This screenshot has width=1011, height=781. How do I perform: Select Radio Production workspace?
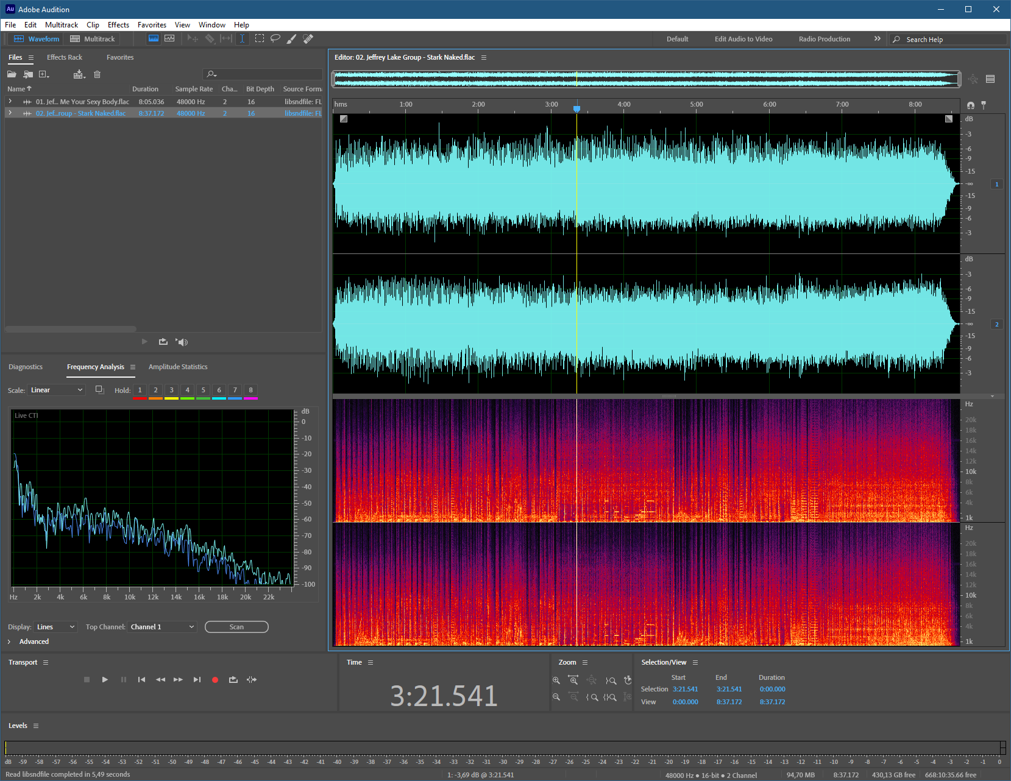(x=825, y=39)
